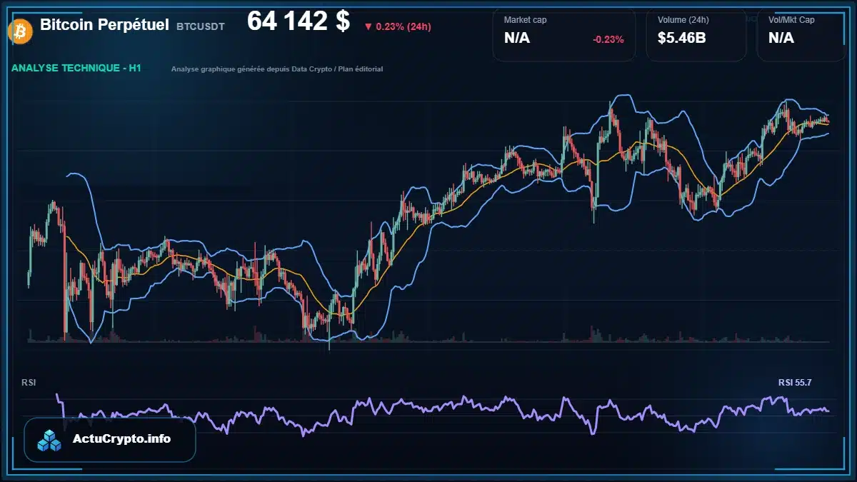Click the RSI 55.7 reading
Screen dimensions: 857x482
coord(795,383)
